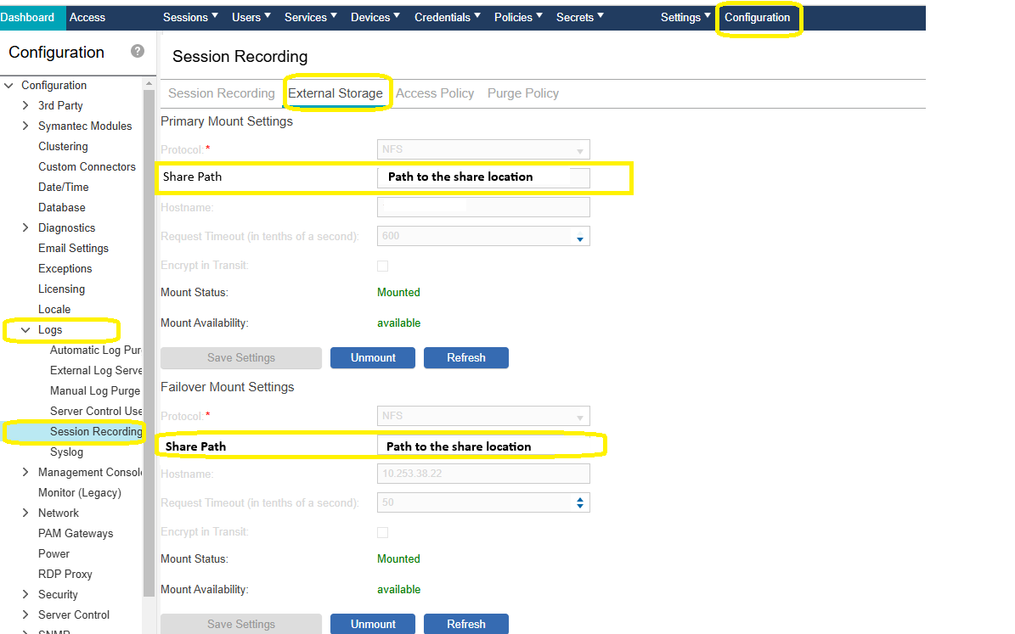Expand the Security tree node

pyautogui.click(x=25, y=595)
